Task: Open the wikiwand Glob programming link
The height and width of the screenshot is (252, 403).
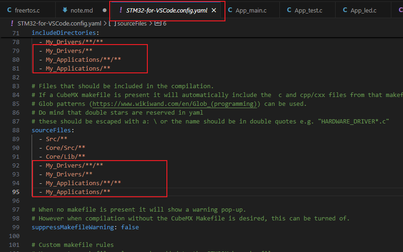Action: [x=174, y=103]
